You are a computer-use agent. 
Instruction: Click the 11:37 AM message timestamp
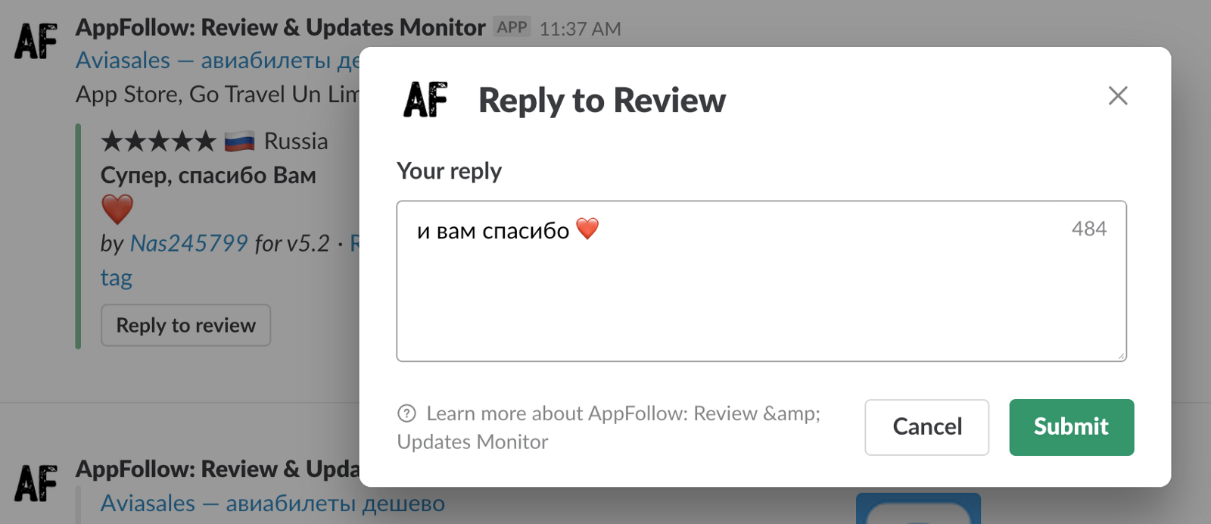[580, 29]
